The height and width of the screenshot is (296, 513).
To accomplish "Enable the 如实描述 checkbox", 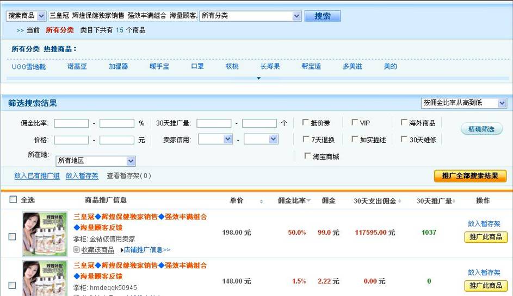I will [355, 139].
